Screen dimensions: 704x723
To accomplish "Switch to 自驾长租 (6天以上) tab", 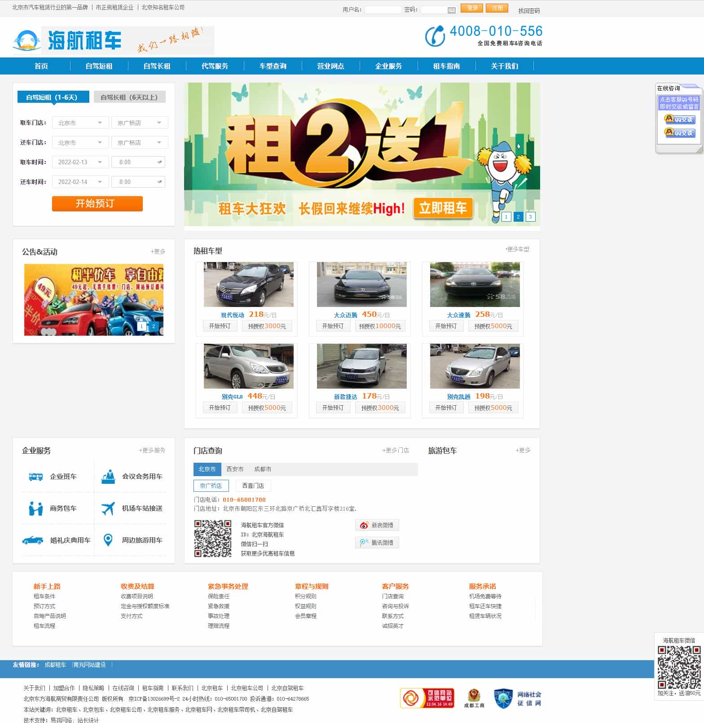I will click(x=130, y=97).
